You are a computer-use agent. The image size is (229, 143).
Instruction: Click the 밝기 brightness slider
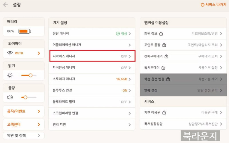click(29, 75)
